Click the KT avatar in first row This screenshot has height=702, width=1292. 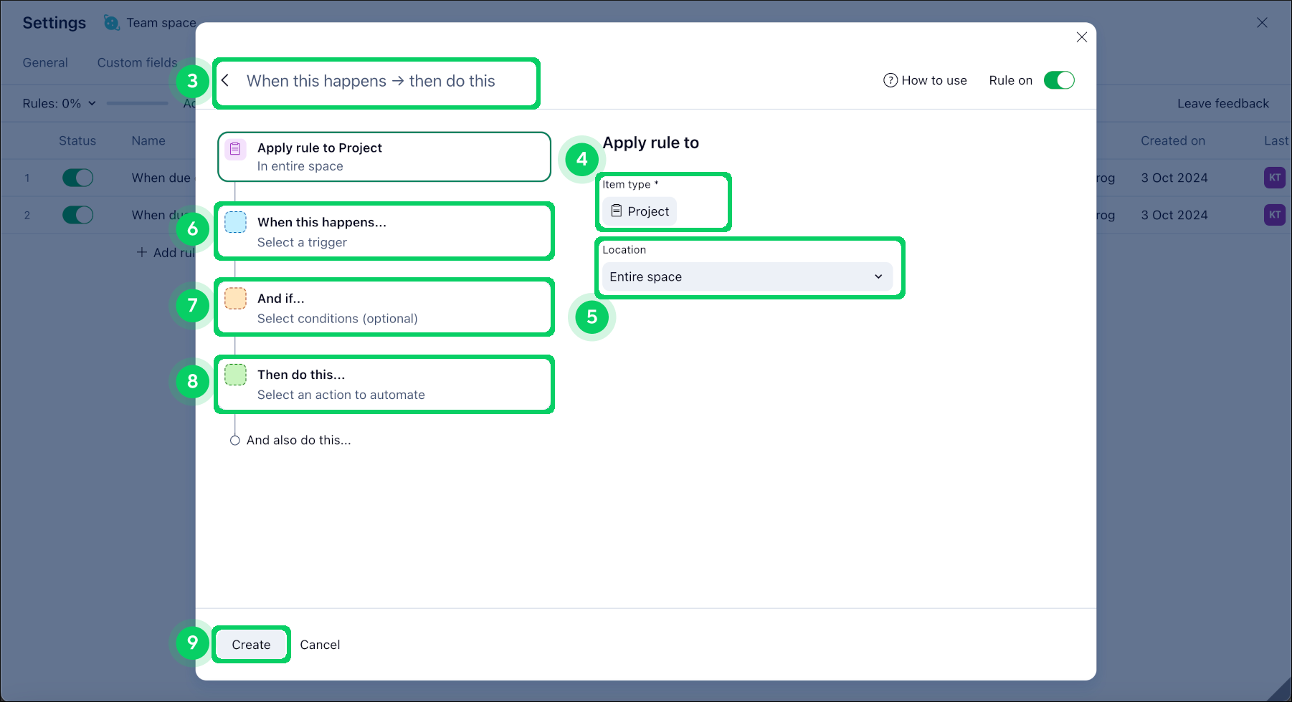1274,178
